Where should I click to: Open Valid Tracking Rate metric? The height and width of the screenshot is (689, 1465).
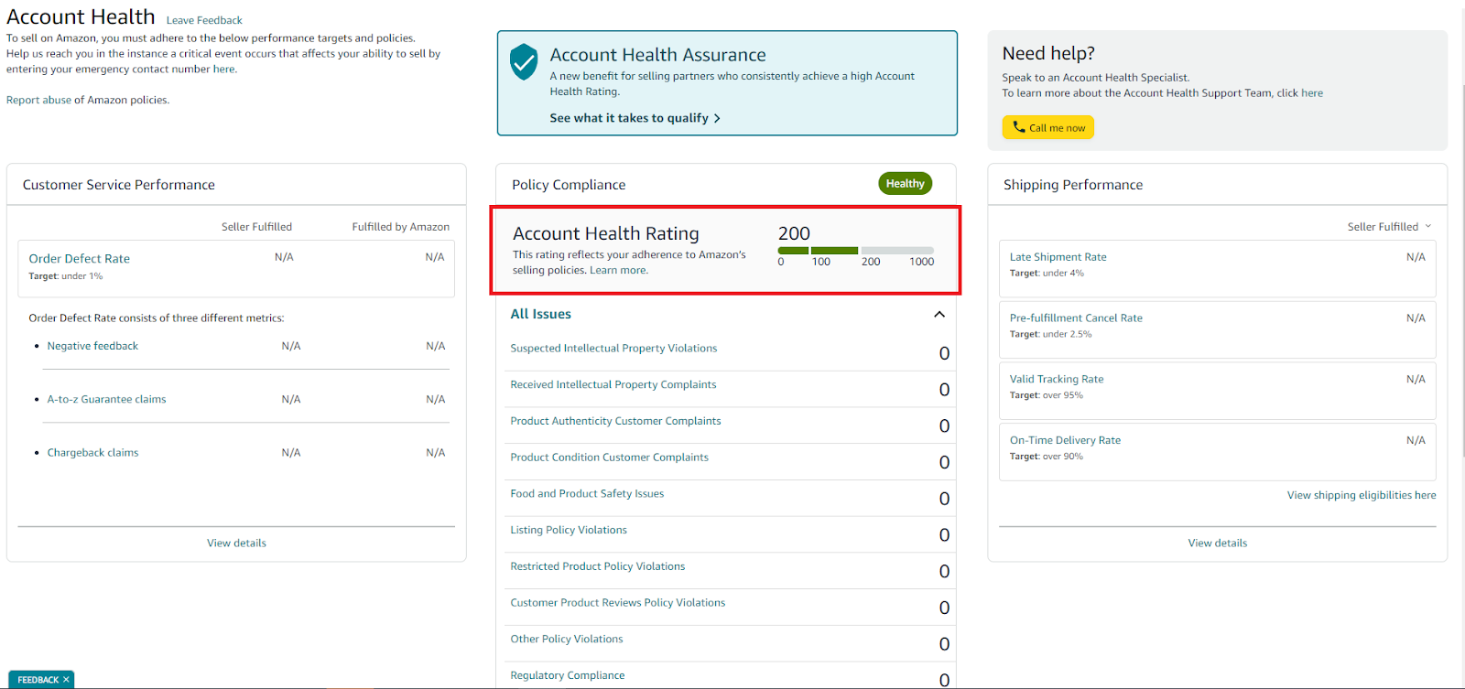(x=1057, y=379)
